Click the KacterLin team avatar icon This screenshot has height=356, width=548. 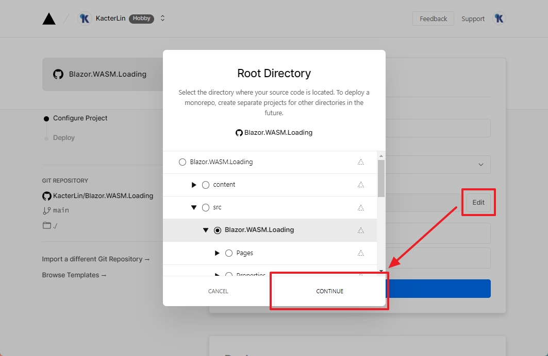click(85, 19)
